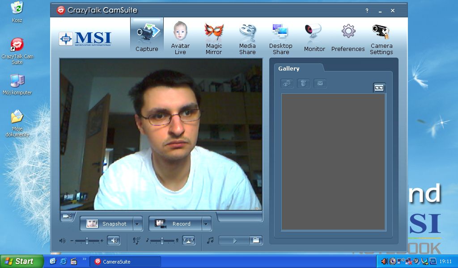
Task: Click the media clapperboard Quick Launch icon
Action: pyautogui.click(x=74, y=261)
